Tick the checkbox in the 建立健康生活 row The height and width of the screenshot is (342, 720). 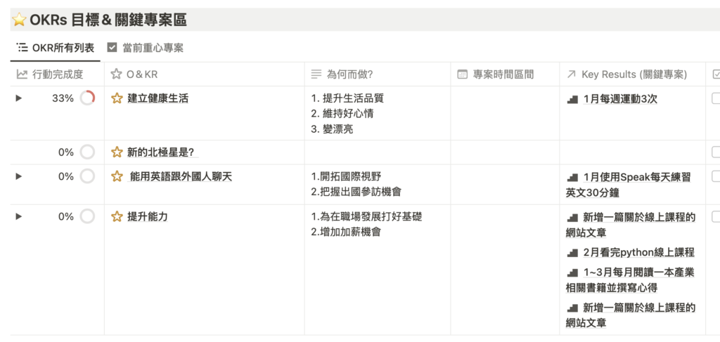(x=716, y=98)
